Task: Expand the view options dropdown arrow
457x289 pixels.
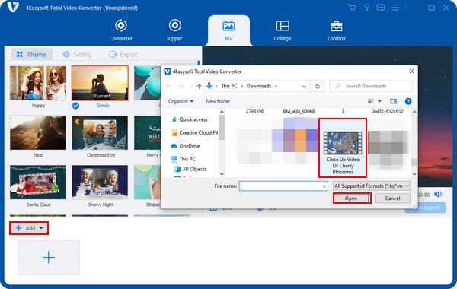Action: pos(379,101)
